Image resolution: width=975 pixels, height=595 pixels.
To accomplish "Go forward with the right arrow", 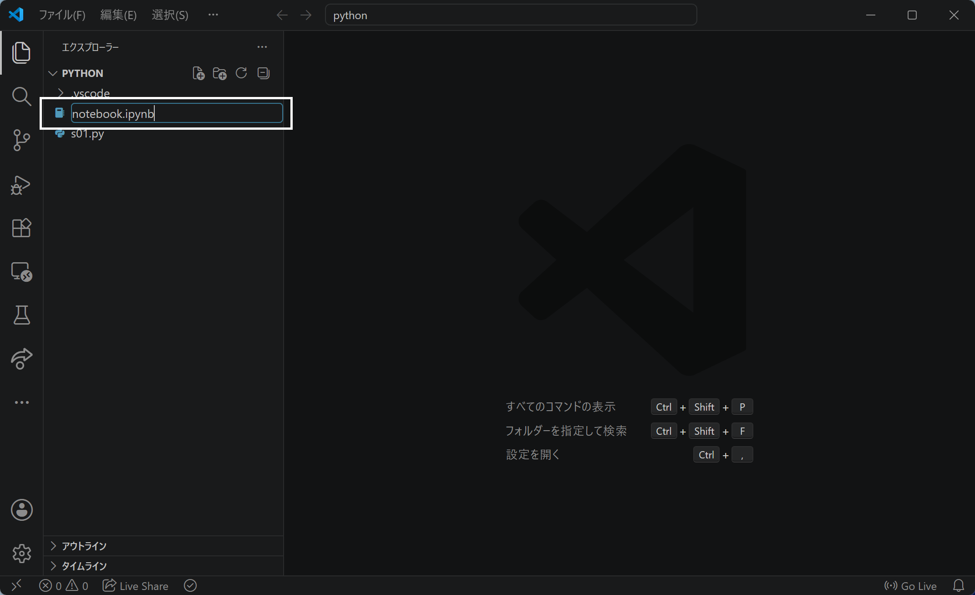I will tap(306, 15).
